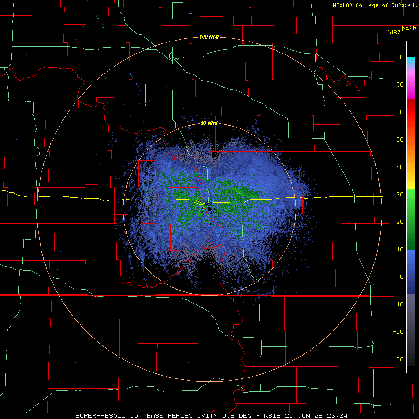This screenshot has height=419, width=419.
Task: Click the 60 dBZ scale value
Action: 400,112
